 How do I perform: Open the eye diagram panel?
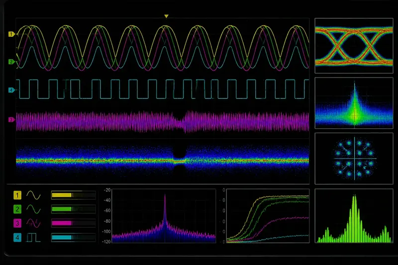click(354, 46)
